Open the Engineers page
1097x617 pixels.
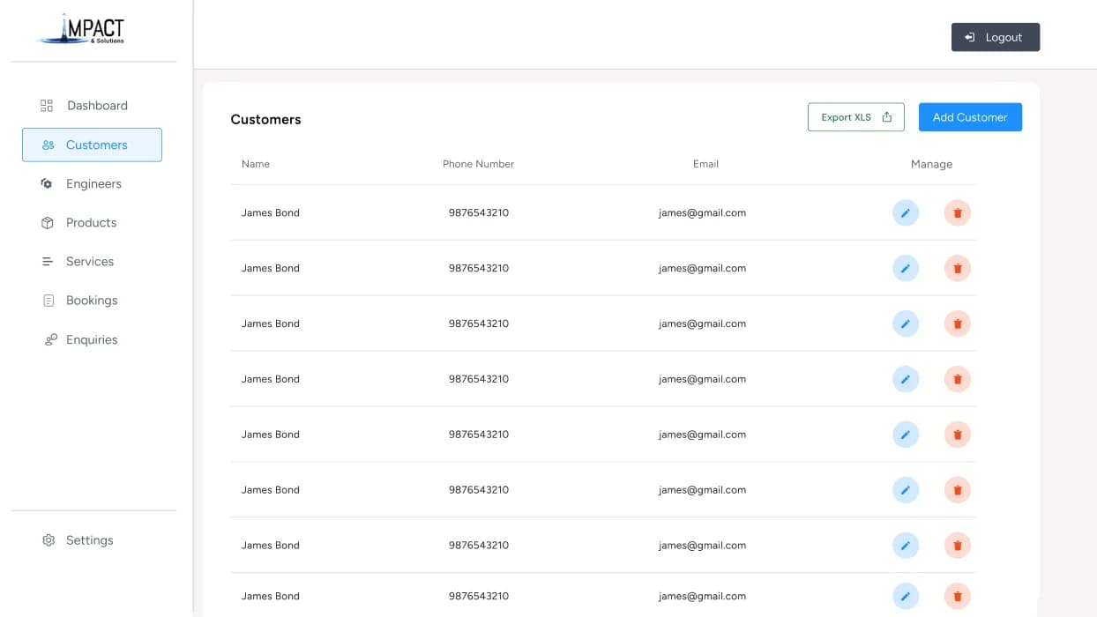[x=82, y=183]
